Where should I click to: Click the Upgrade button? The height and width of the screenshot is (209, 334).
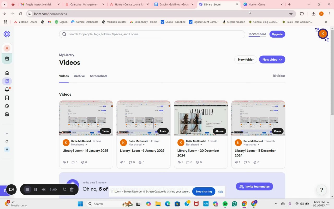point(277,34)
